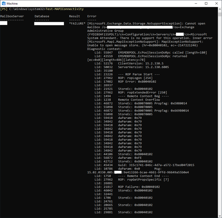Maximize the console window
The height and width of the screenshot is (218, 222).
pyautogui.click(x=206, y=3)
